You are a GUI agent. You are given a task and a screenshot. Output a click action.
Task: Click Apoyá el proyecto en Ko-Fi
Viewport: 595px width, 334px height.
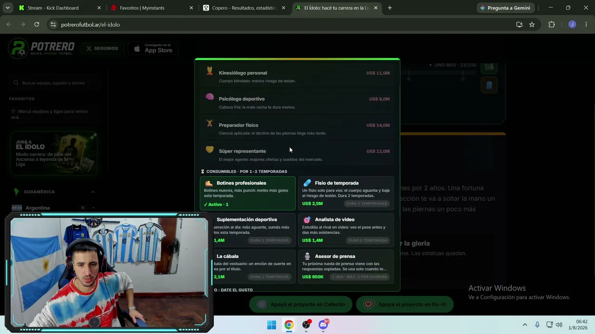(x=404, y=304)
